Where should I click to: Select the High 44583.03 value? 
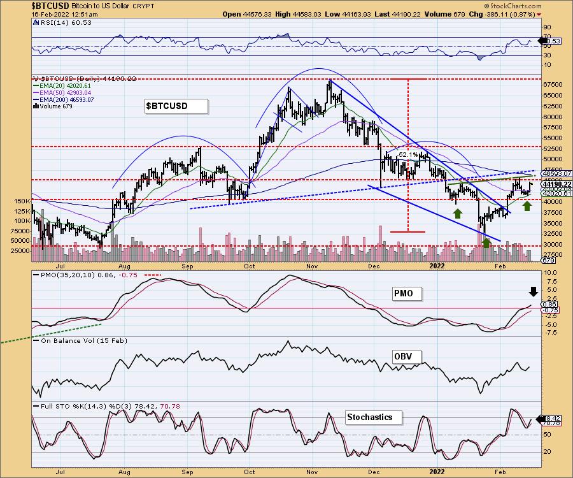tap(297, 14)
